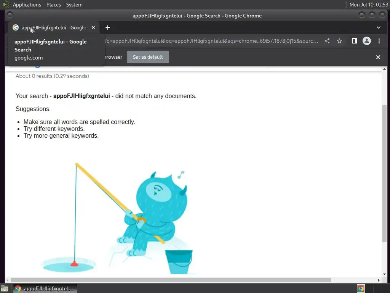
Task: Open the Applications menu
Action: (x=27, y=5)
